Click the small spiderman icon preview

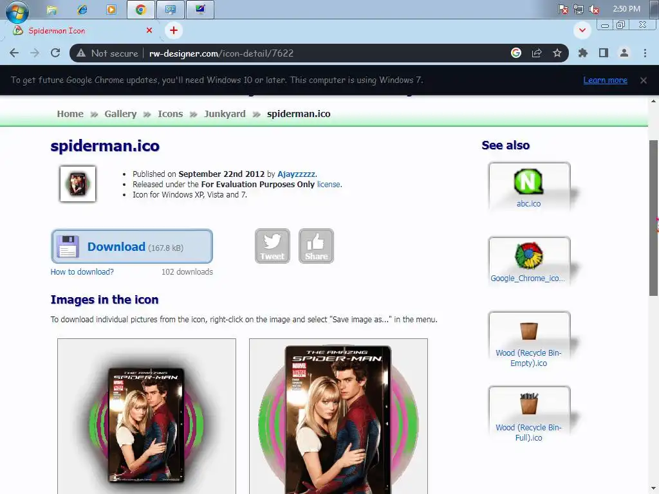tap(78, 184)
